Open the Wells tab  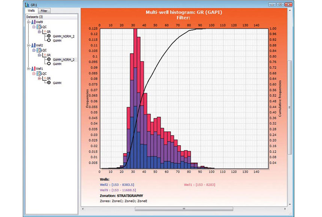pos(30,10)
